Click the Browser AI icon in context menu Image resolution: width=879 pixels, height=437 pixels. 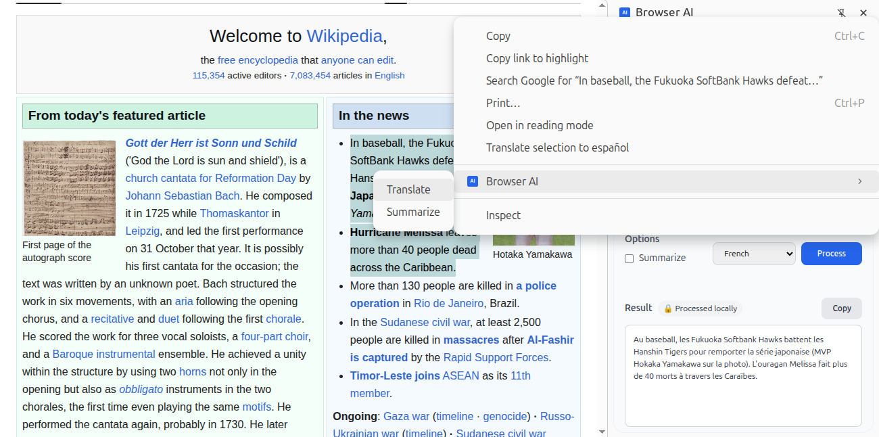pos(473,181)
